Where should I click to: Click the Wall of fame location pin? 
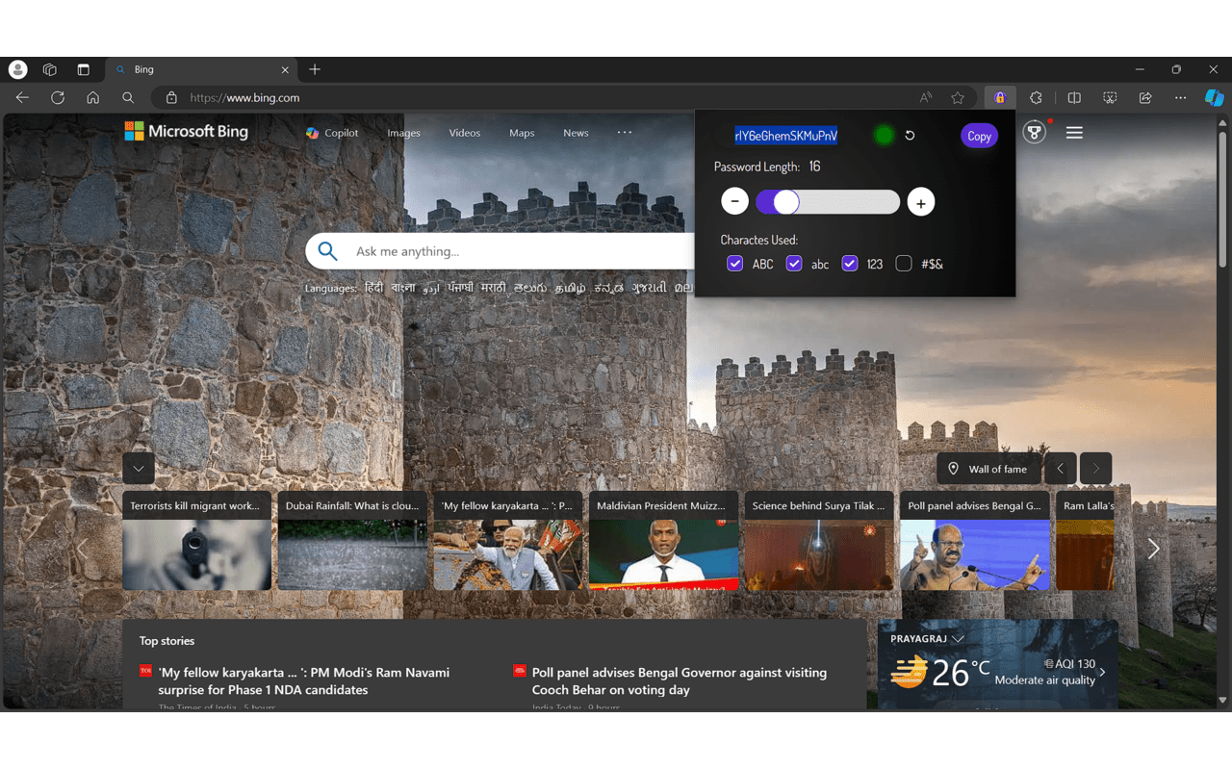coord(954,469)
